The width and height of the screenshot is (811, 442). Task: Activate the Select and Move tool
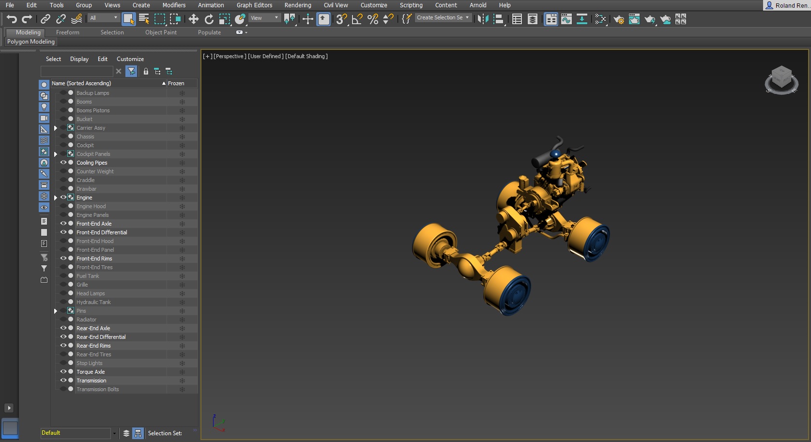click(x=193, y=19)
